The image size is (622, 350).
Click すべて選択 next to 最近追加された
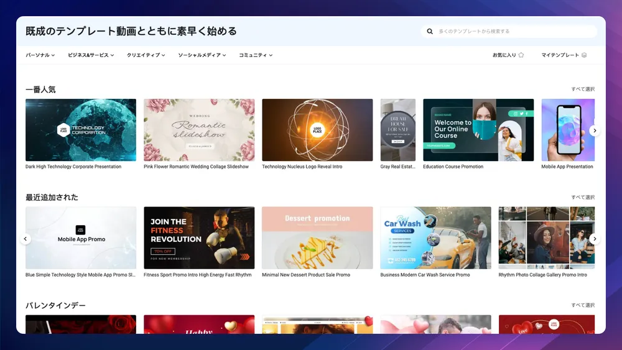click(583, 198)
